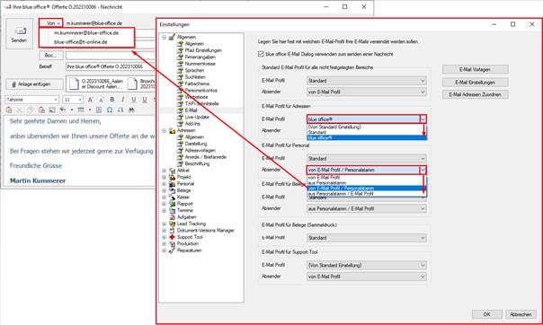Toggle bold formatting in the mail editor
This screenshot has width=543, height=325.
(112, 100)
